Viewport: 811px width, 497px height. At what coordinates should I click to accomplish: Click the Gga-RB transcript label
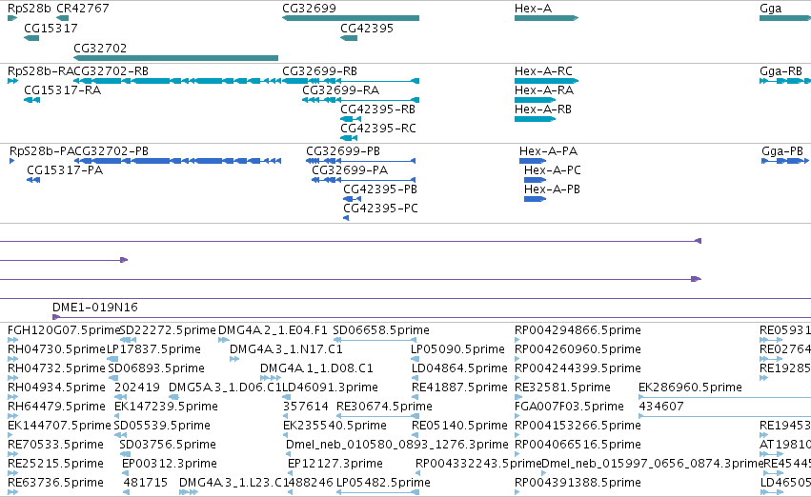click(x=781, y=71)
